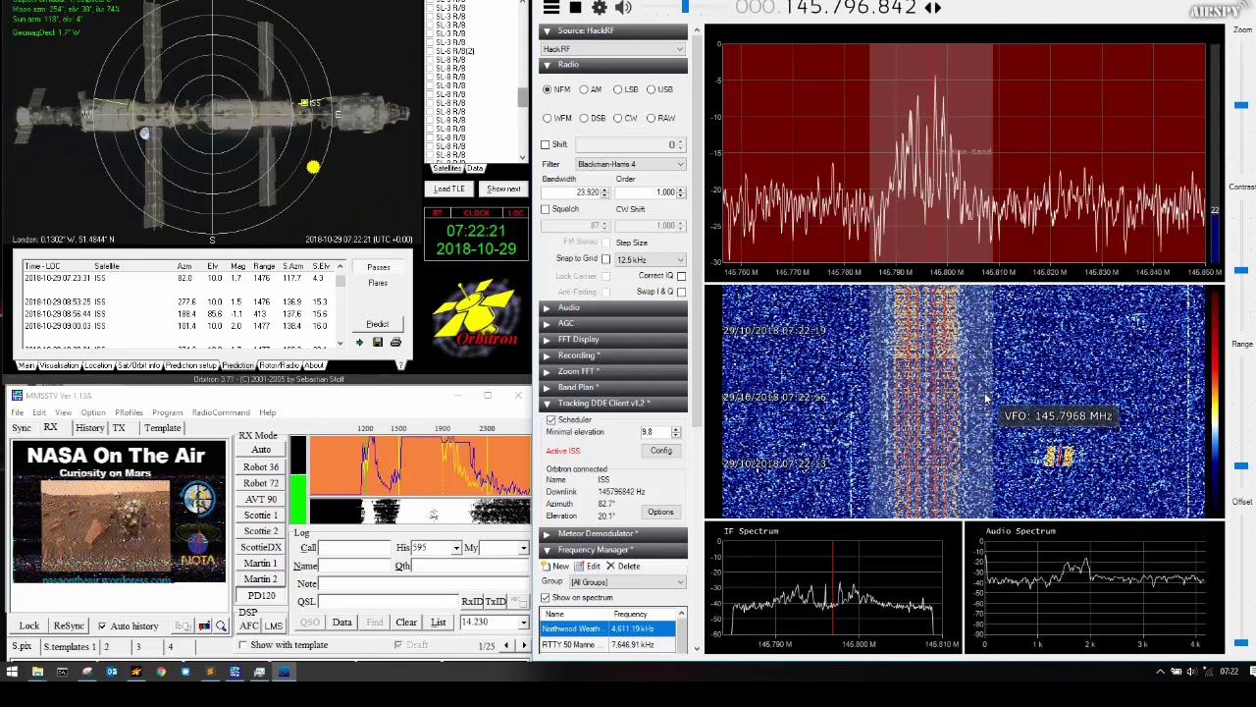Enable Show with template checkbox

(x=243, y=645)
